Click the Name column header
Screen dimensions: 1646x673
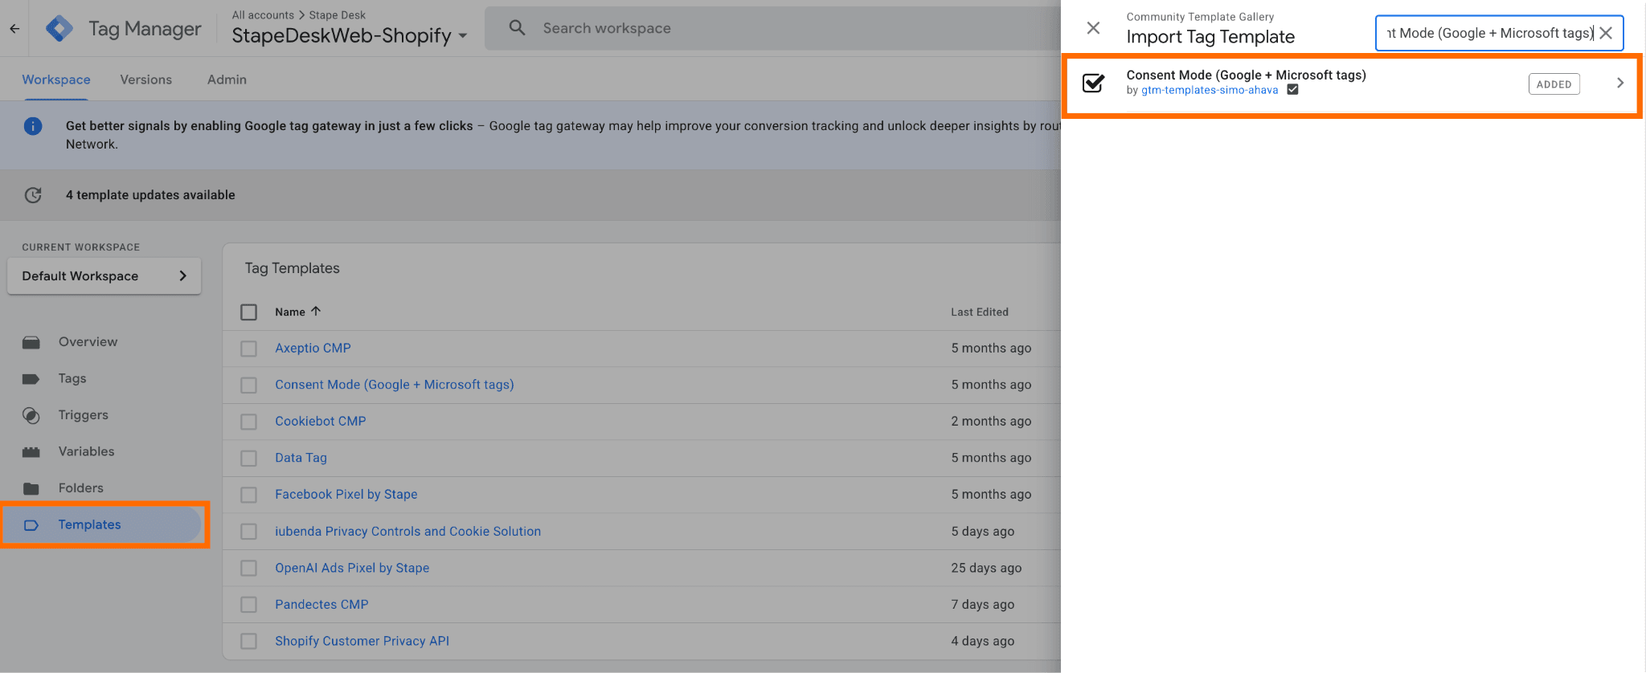[289, 312]
